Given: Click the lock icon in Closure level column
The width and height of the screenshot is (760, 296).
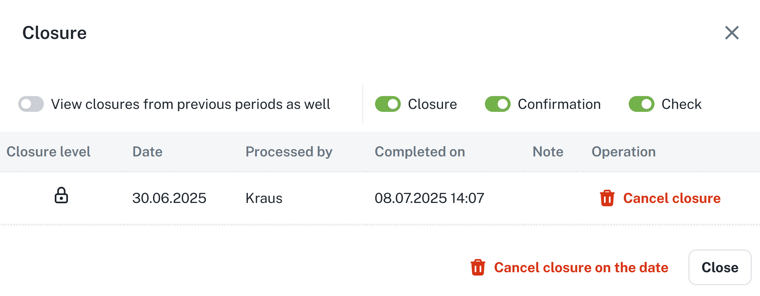Looking at the screenshot, I should [x=61, y=195].
